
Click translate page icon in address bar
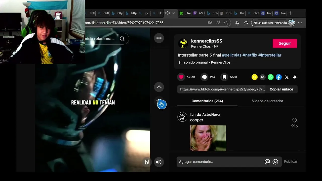(210, 23)
